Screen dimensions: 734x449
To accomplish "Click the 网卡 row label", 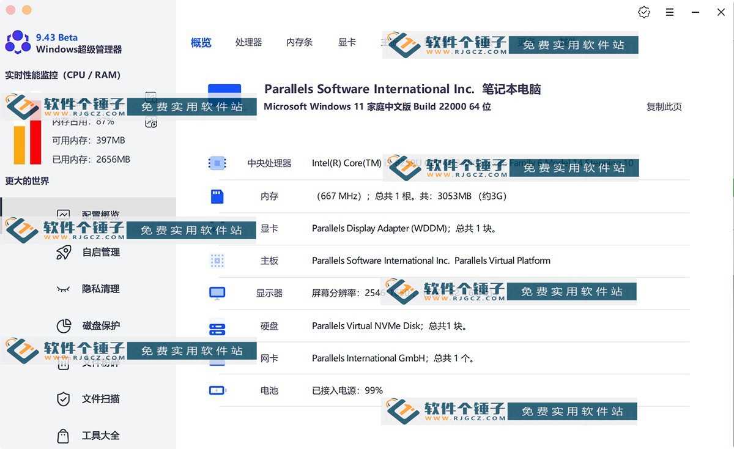I will click(x=269, y=358).
